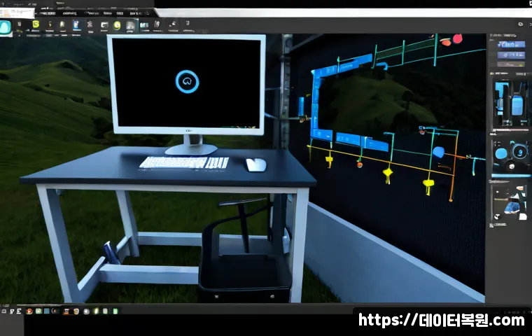The height and width of the screenshot is (336, 532).
Task: Select the blue cylinder thumbnail in the right panel
Action: pyautogui.click(x=510, y=103)
